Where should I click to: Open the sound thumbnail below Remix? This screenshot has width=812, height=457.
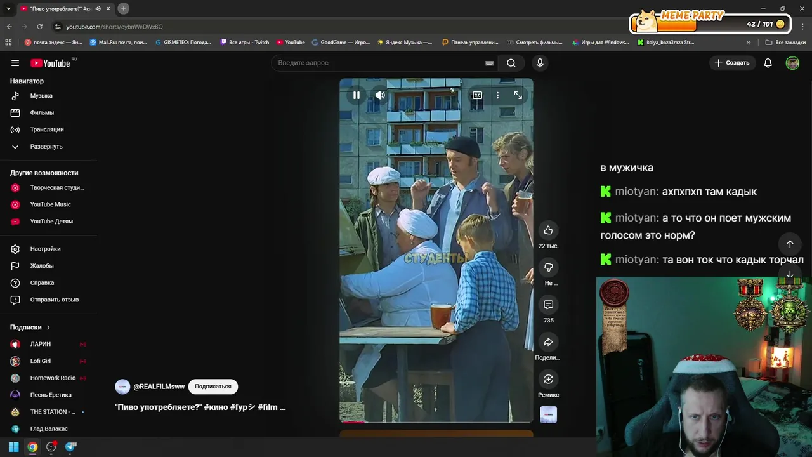548,414
